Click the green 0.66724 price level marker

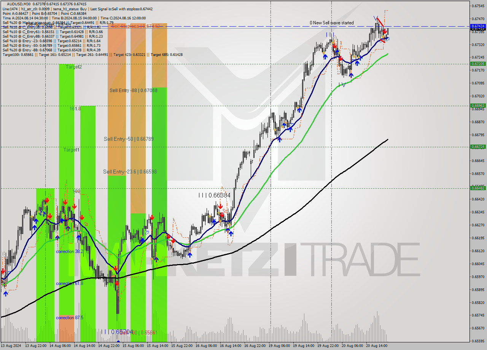pyautogui.click(x=478, y=147)
